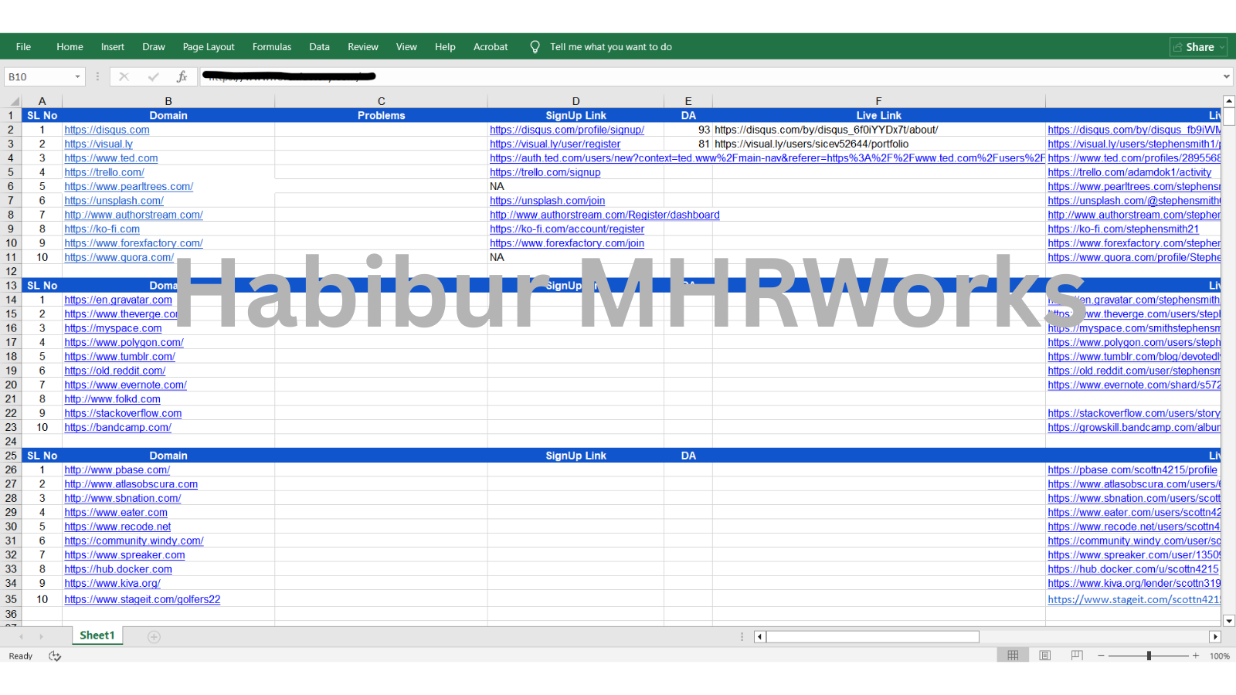Viewport: 1236px width, 695px height.
Task: Switch to Page Layout view
Action: point(1044,656)
